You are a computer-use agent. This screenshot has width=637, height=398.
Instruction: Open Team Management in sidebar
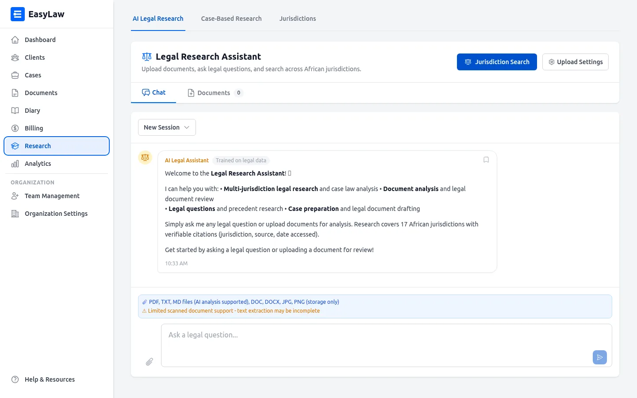coord(52,196)
